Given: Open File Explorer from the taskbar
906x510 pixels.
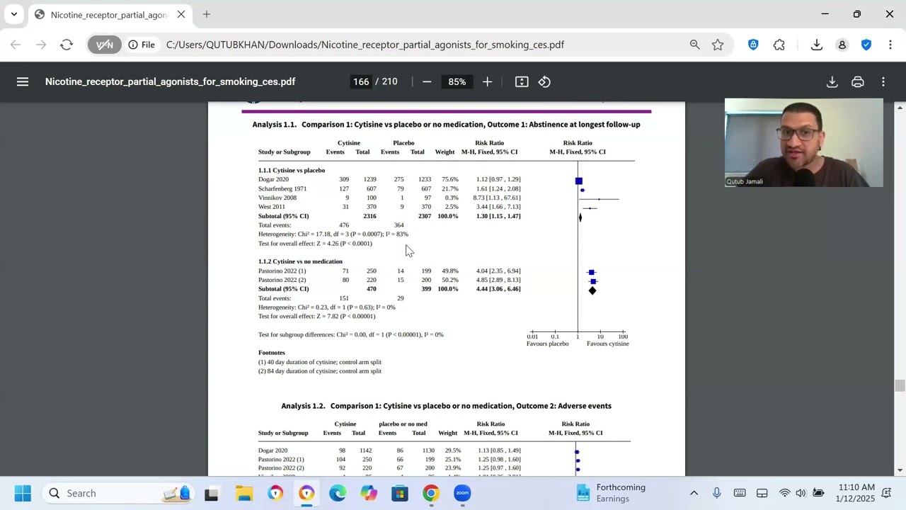Looking at the screenshot, I should click(x=244, y=493).
